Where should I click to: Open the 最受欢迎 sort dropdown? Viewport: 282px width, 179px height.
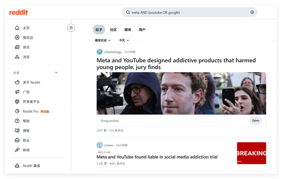point(103,41)
